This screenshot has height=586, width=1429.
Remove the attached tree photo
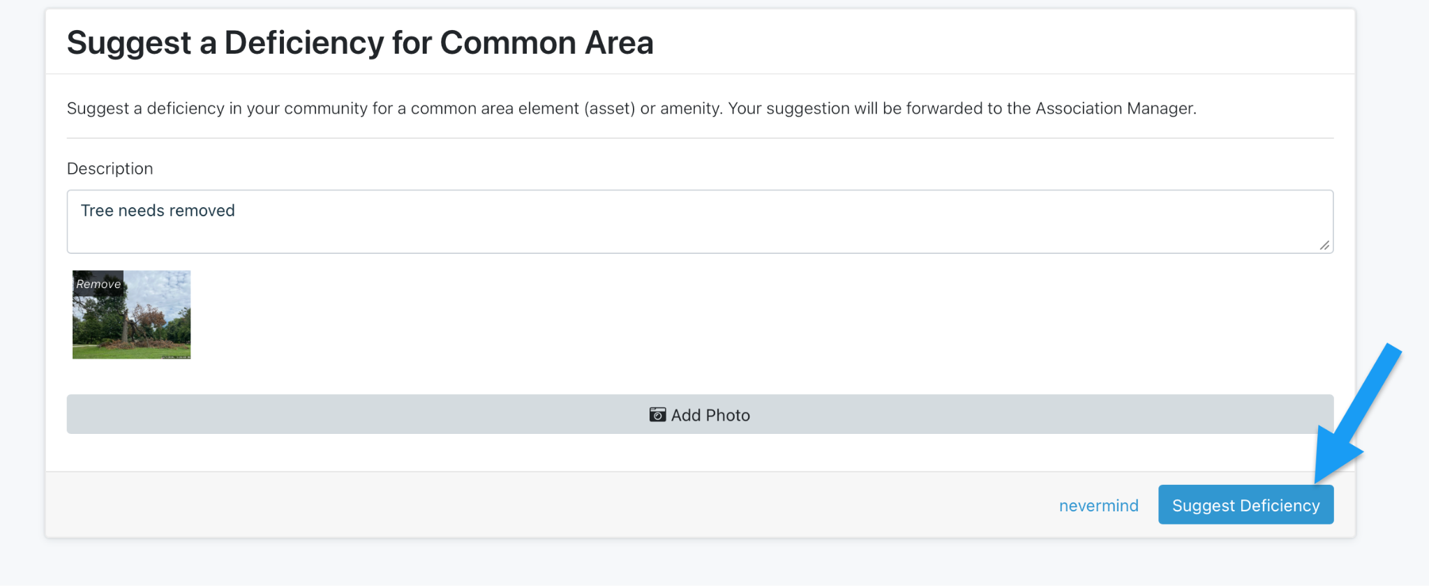98,284
